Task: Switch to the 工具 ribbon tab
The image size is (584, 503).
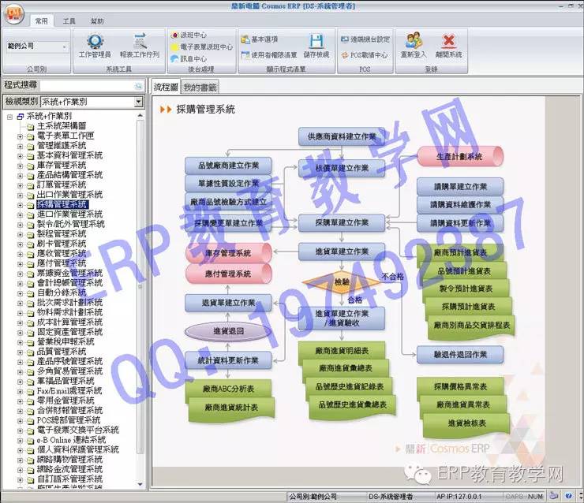Action: pyautogui.click(x=69, y=21)
